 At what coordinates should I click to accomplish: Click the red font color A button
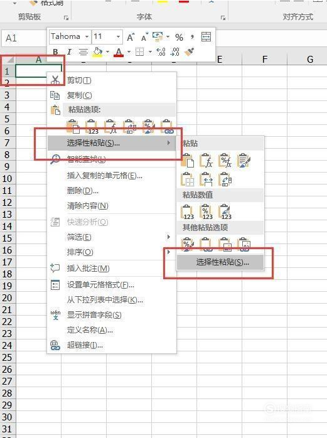tap(119, 51)
